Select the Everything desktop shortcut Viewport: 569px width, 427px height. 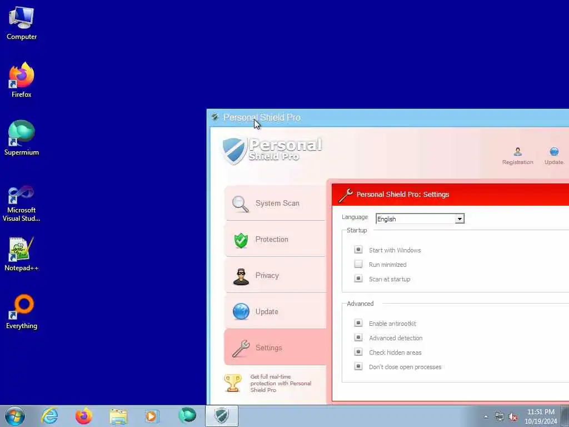[x=22, y=311]
